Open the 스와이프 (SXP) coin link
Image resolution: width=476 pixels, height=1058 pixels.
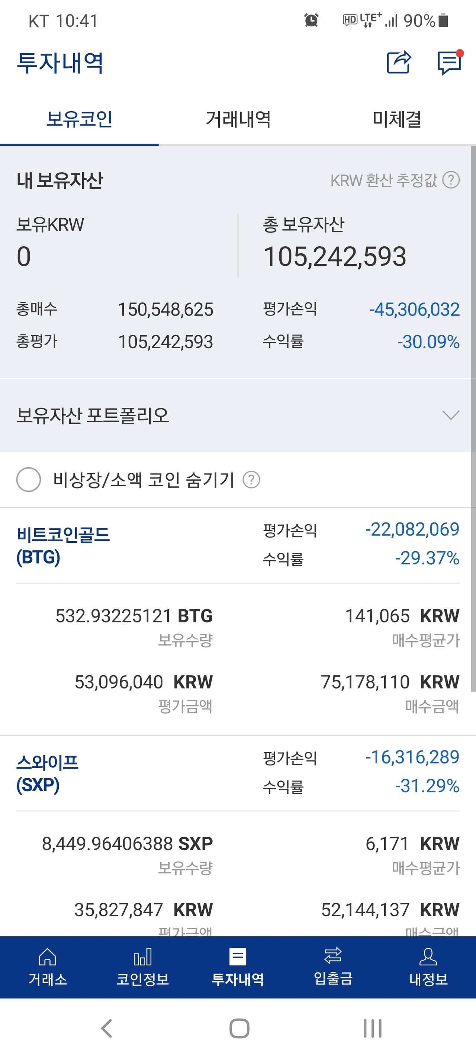pyautogui.click(x=47, y=773)
